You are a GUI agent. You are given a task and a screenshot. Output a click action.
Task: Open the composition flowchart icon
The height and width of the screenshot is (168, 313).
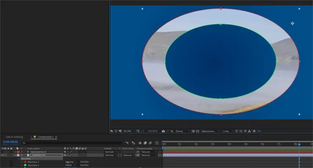click(249, 131)
